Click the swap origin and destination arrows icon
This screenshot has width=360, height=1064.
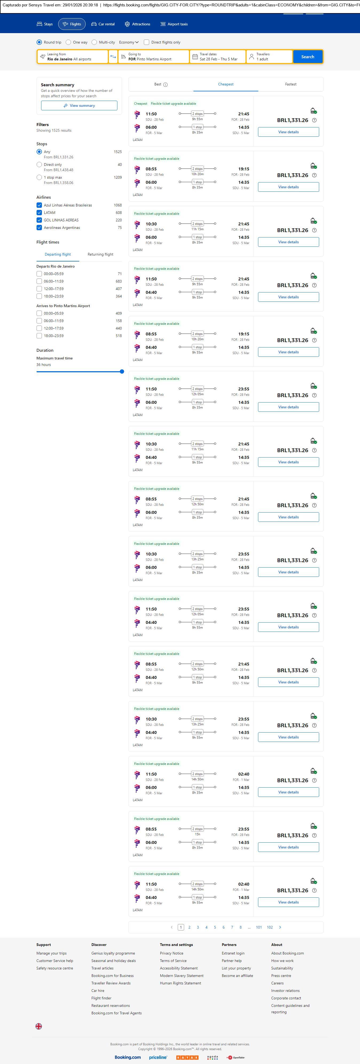pos(113,57)
